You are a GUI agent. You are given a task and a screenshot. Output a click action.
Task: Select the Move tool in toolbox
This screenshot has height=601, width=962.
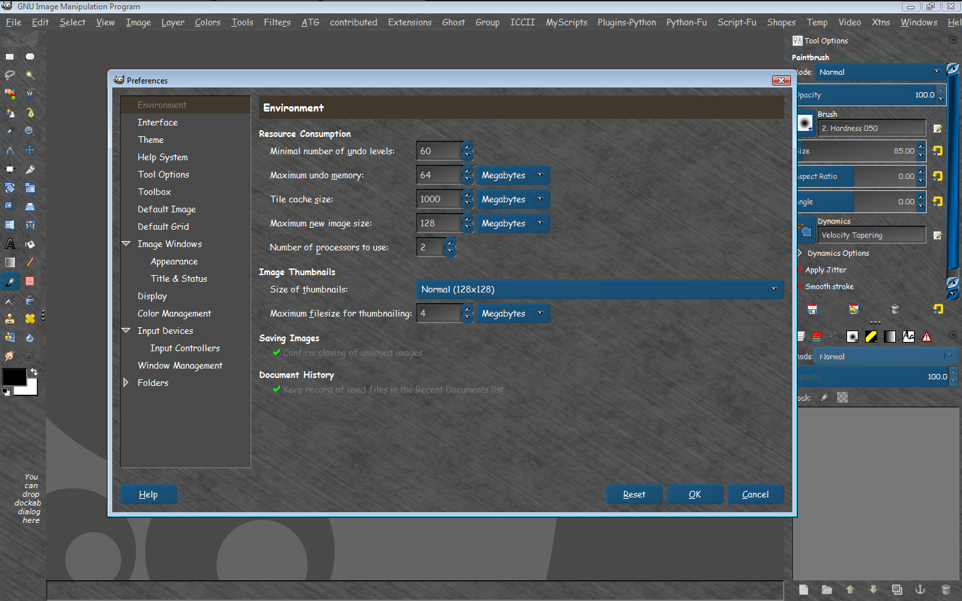[30, 150]
